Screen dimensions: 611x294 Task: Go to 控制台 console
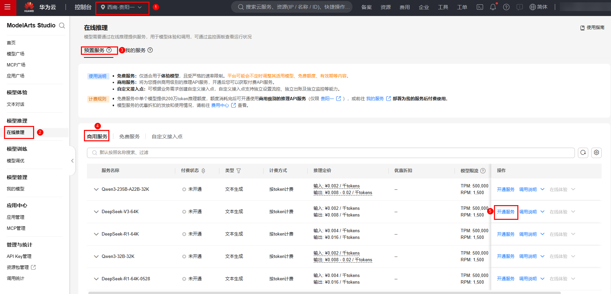pos(83,7)
